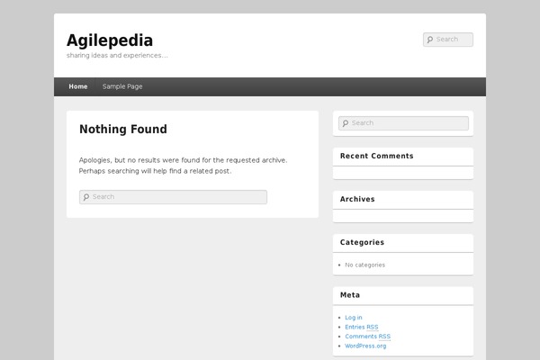The width and height of the screenshot is (540, 360).
Task: Open the Log in link
Action: (x=354, y=317)
